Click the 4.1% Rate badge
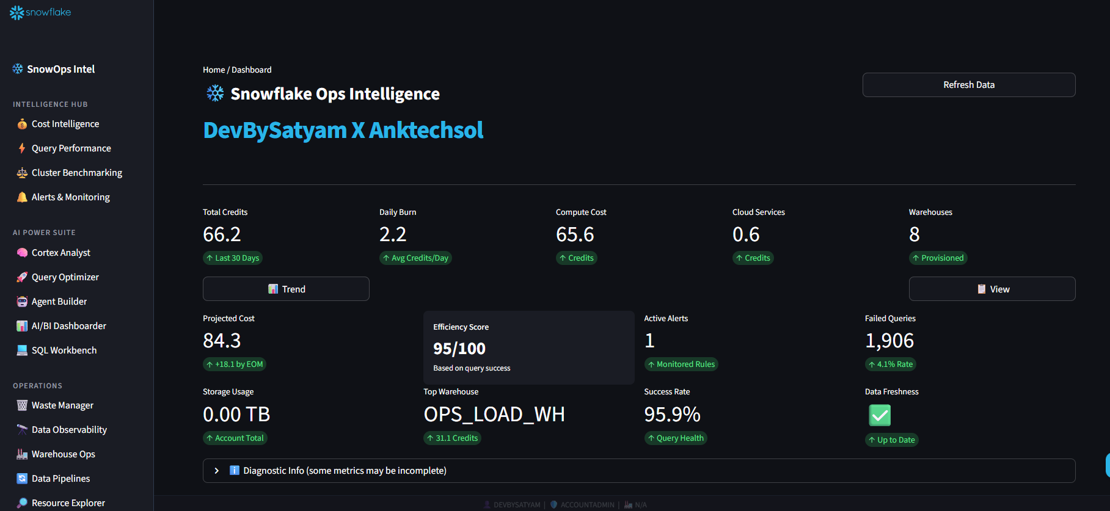Screen dimensions: 1110x511 (x=891, y=364)
